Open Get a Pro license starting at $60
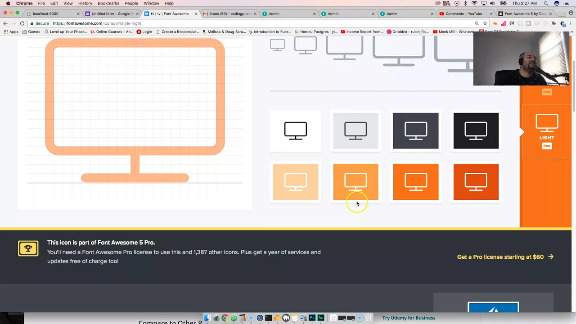576x324 pixels. pyautogui.click(x=505, y=257)
